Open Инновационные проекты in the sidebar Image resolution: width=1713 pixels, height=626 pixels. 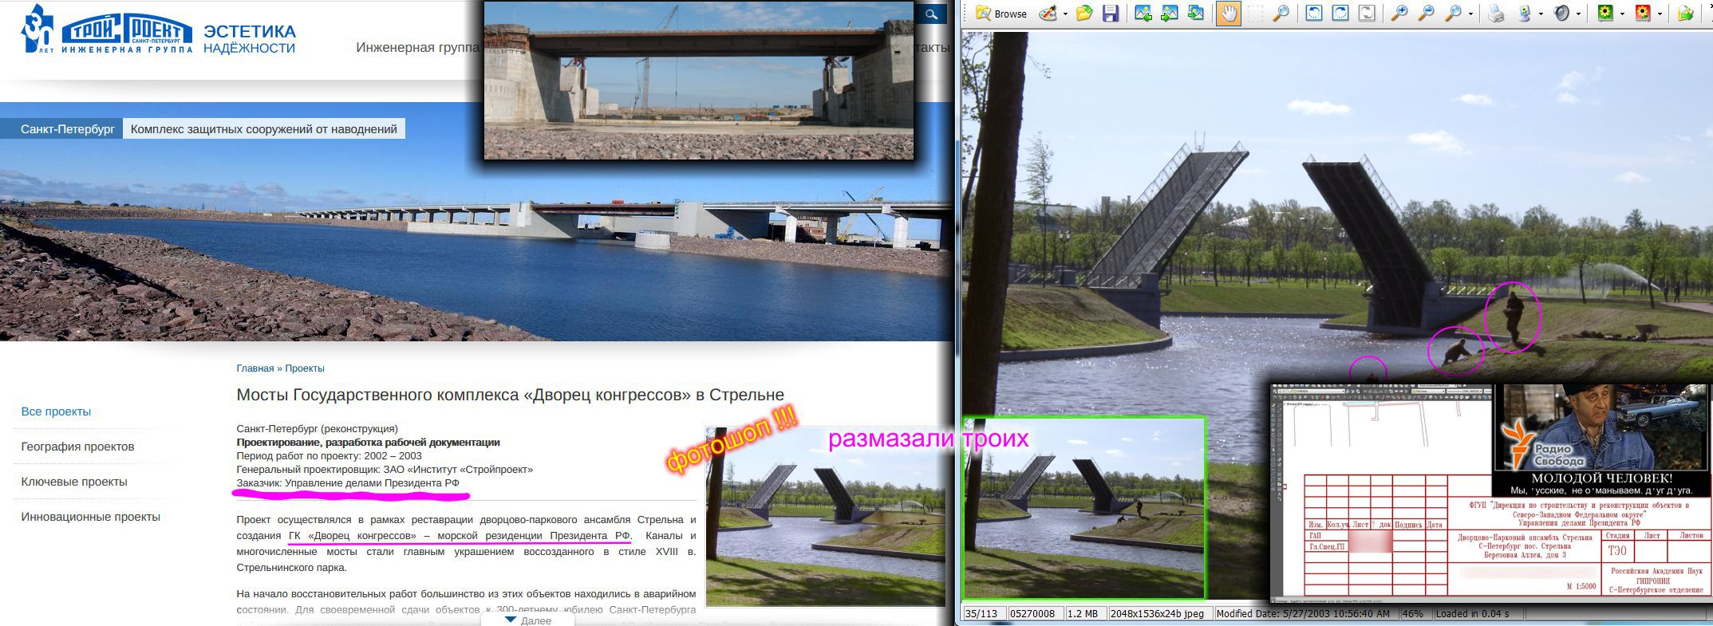[x=91, y=517]
